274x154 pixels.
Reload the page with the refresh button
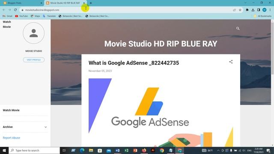pos(15,10)
